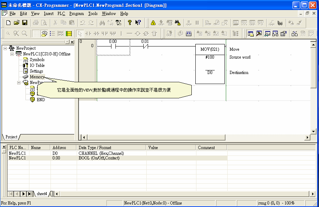Toggle the Project Workspace window button

click(251, 34)
